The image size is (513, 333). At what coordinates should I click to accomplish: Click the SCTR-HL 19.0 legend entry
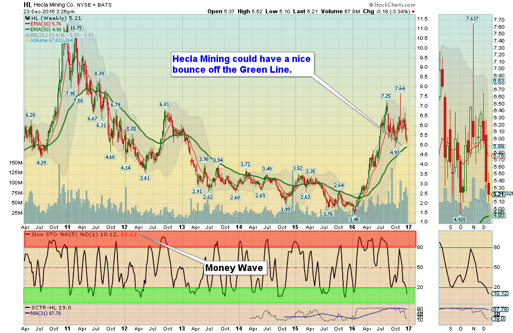51,307
